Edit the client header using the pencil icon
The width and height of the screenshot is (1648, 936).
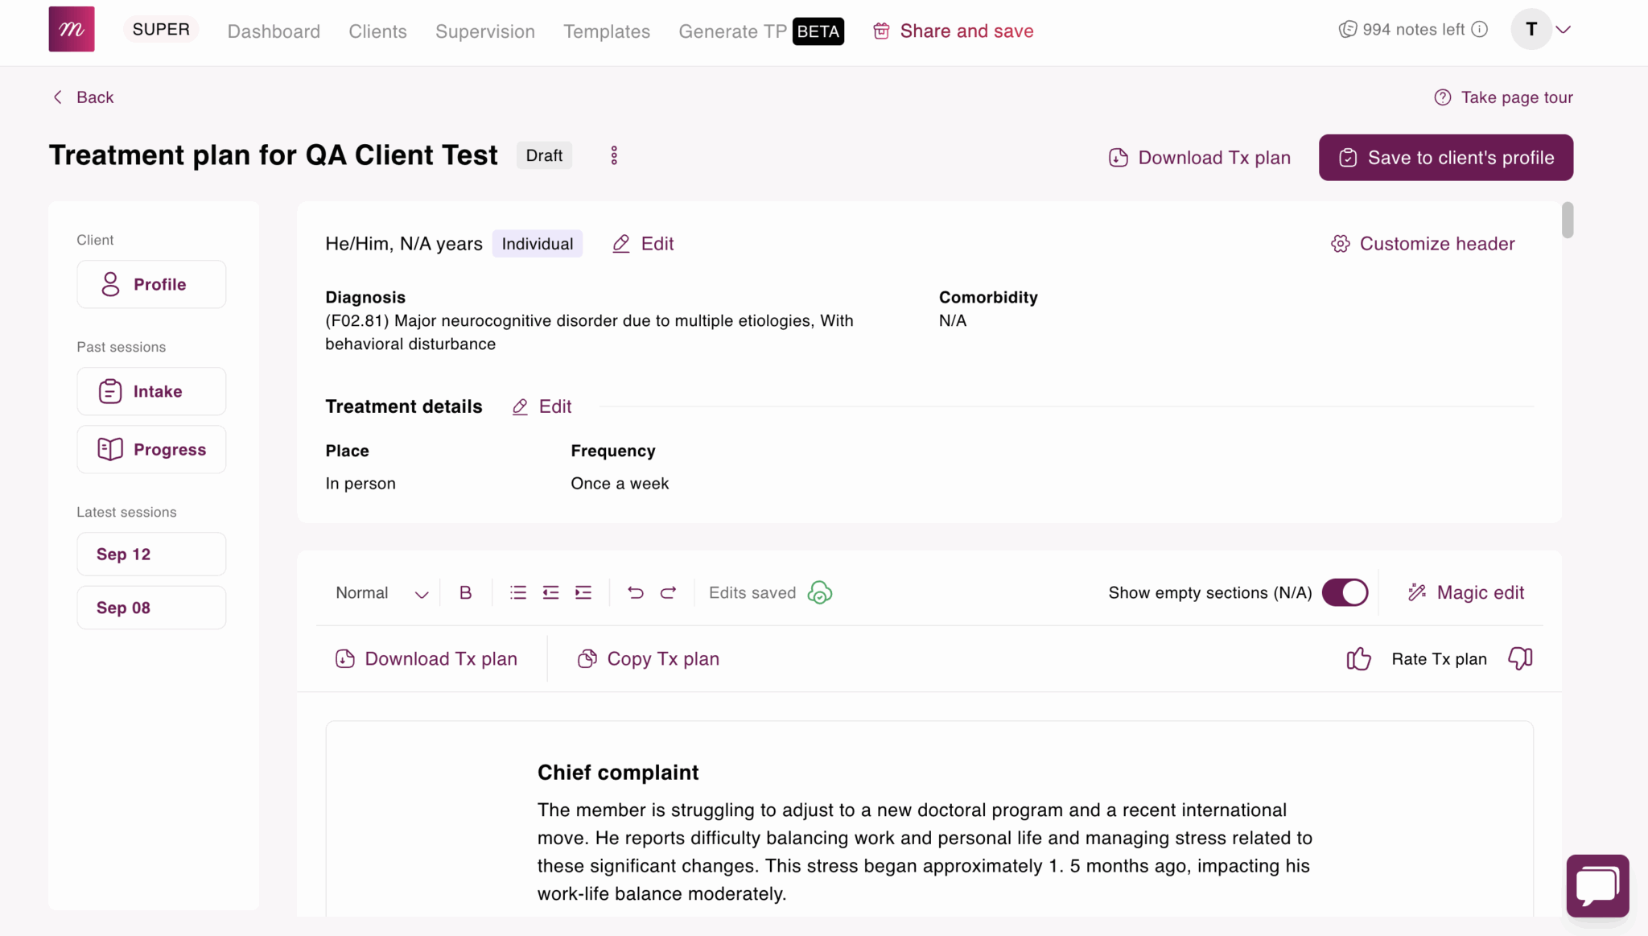(620, 243)
